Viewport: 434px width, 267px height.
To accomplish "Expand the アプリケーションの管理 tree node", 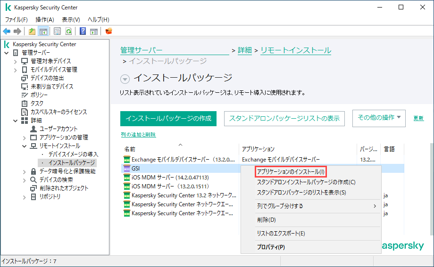I will (24, 138).
